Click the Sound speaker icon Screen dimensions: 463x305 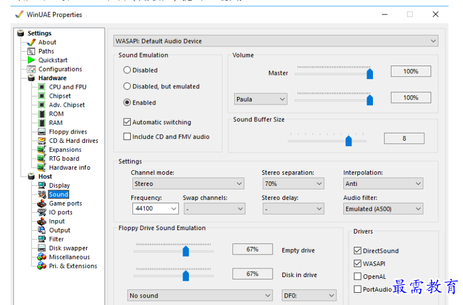(42, 194)
